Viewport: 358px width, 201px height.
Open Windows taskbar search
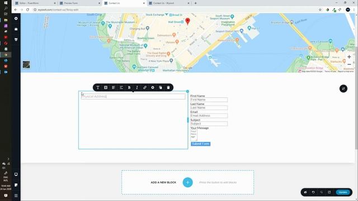pos(6,8)
